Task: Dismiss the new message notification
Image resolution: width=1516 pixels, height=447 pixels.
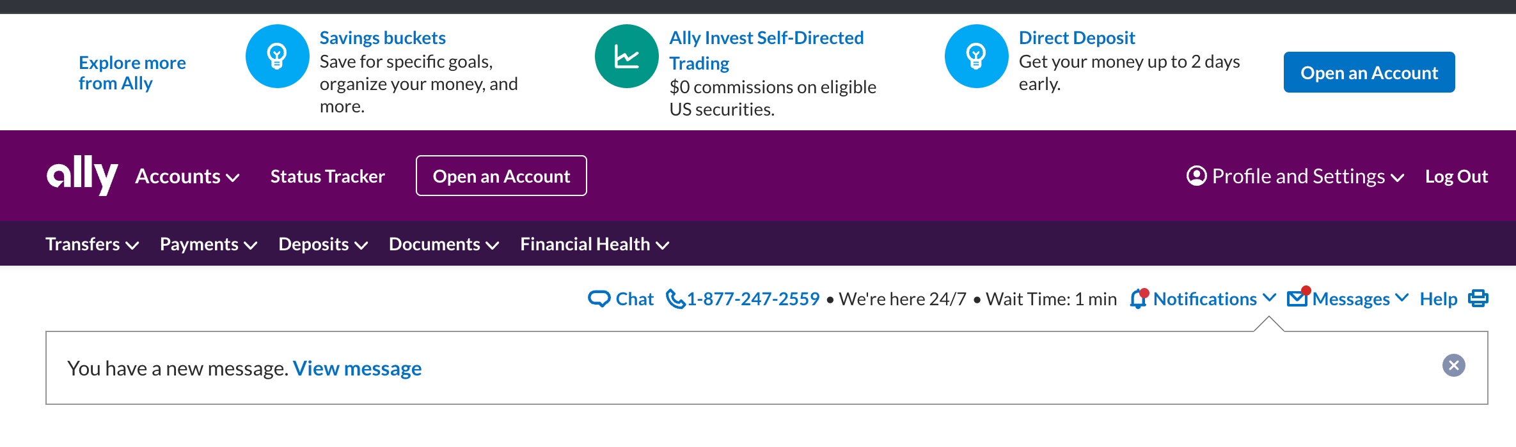Action: point(1454,365)
